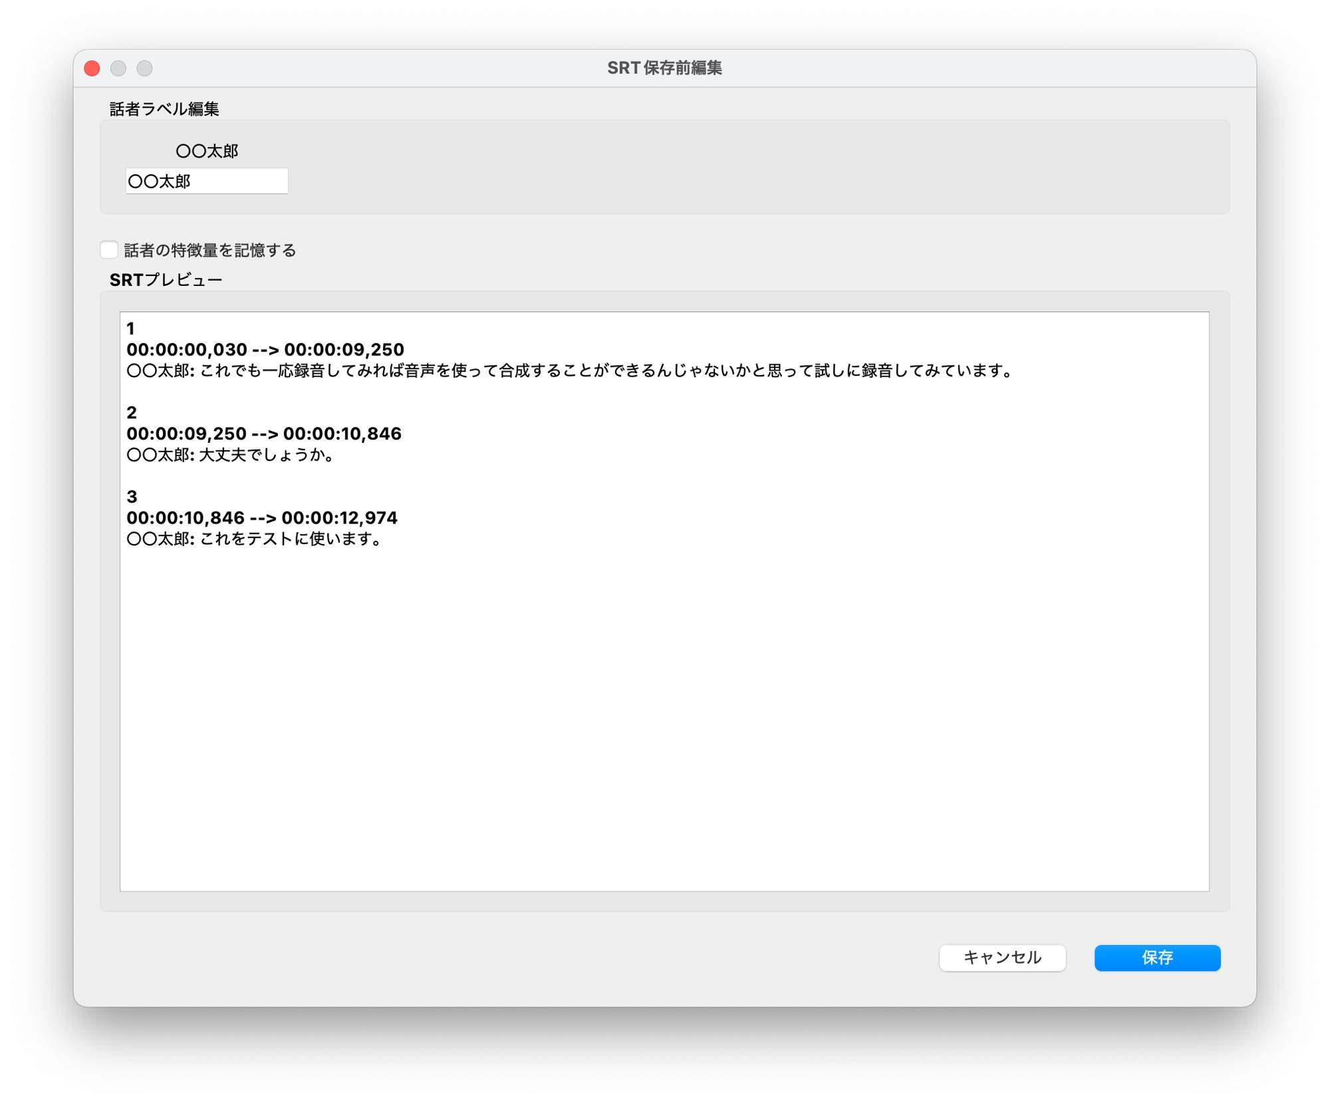Click subtitle number 3 in preview
1330x1104 pixels.
pyautogui.click(x=132, y=497)
